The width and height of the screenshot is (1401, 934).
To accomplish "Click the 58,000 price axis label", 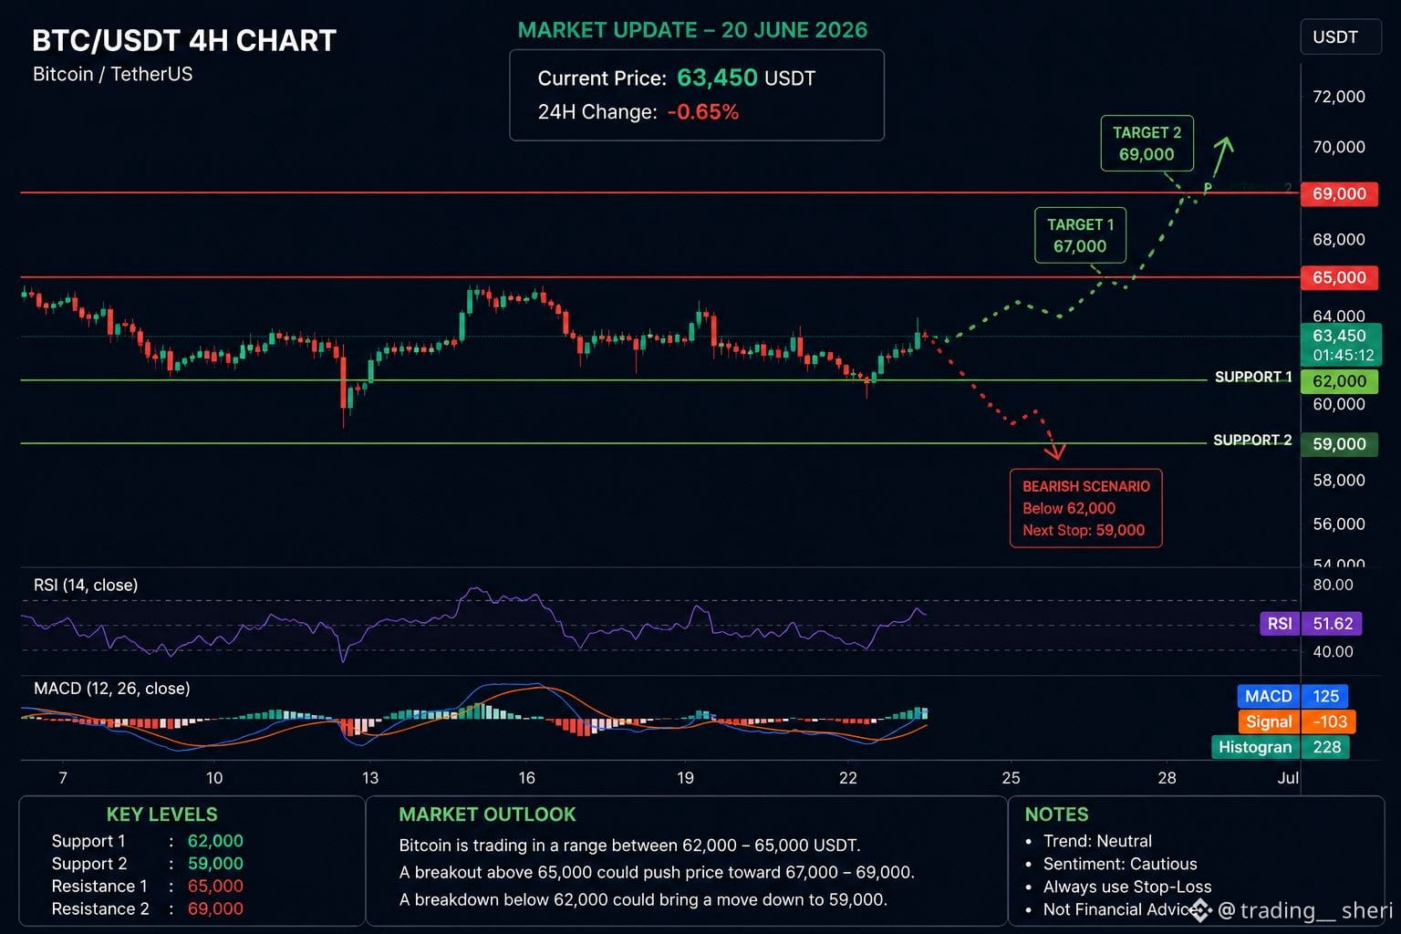I will pyautogui.click(x=1339, y=481).
